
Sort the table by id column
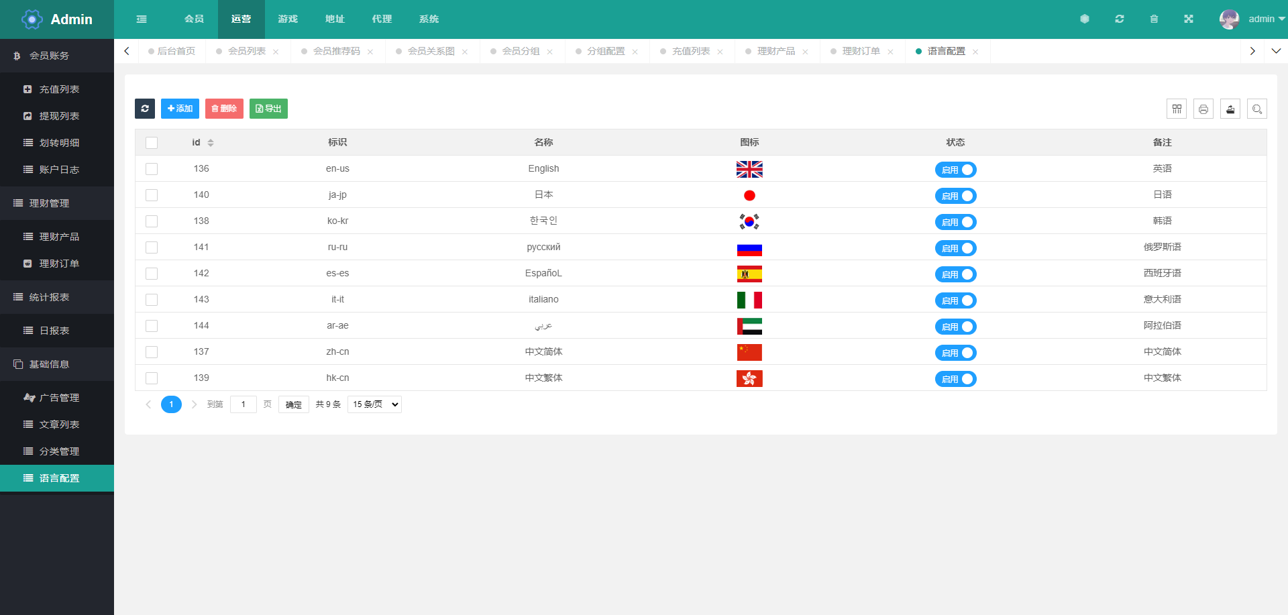point(210,142)
